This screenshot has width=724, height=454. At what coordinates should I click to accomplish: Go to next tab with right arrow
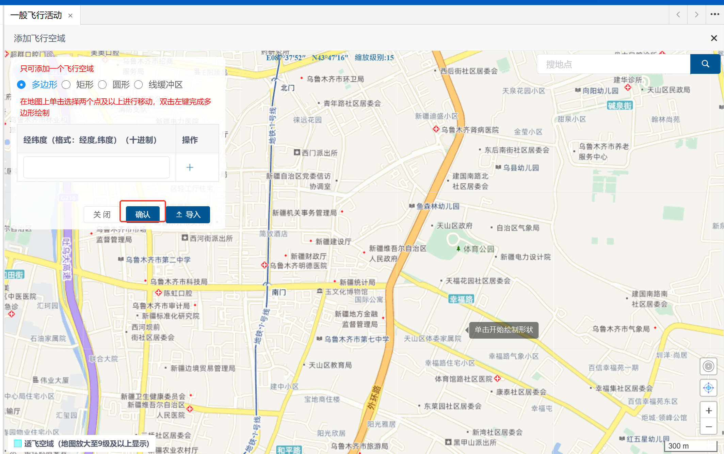pyautogui.click(x=696, y=15)
